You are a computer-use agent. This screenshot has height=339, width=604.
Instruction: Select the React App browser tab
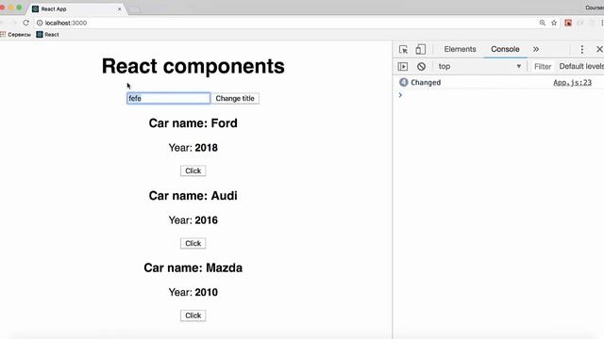tap(77, 8)
